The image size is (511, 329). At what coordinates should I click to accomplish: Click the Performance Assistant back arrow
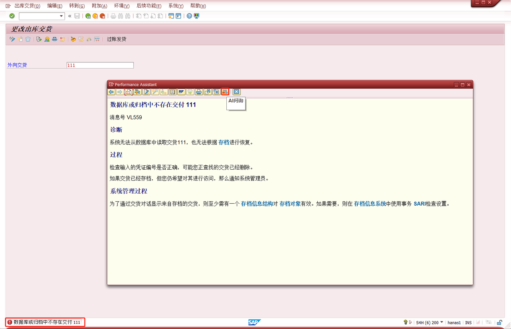(x=111, y=92)
